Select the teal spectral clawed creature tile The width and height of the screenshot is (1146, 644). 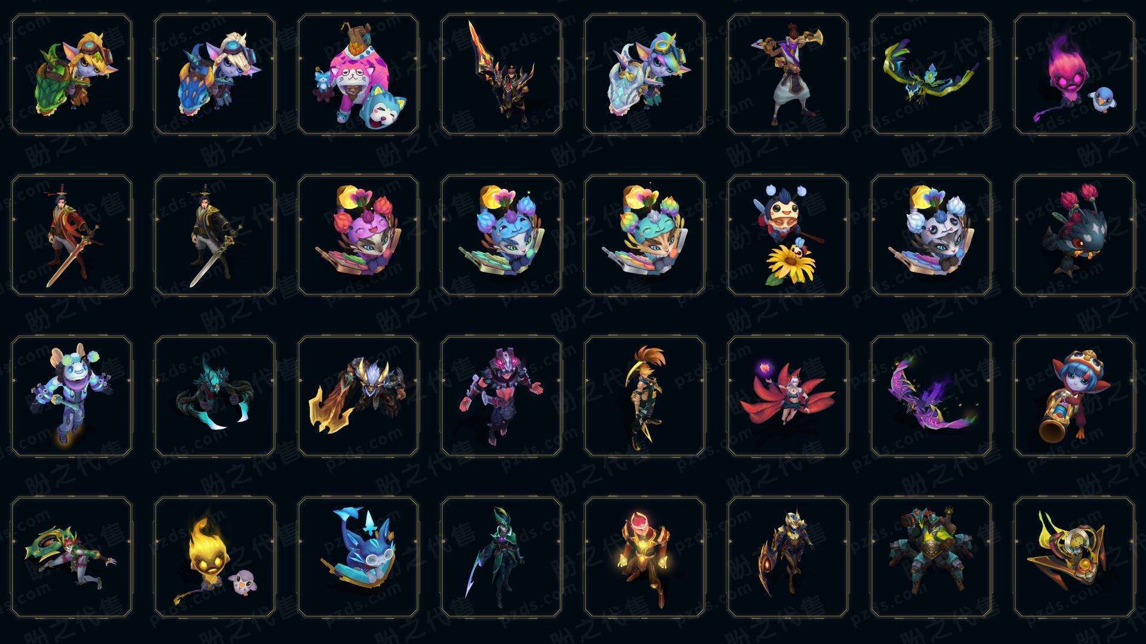click(215, 396)
